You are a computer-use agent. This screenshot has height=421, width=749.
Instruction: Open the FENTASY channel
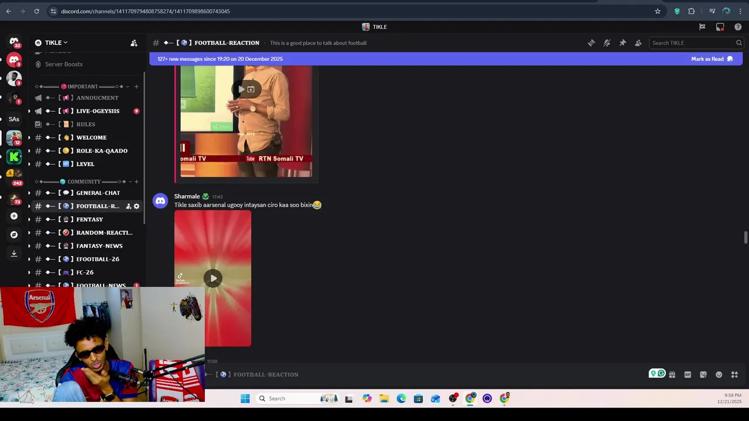point(88,219)
